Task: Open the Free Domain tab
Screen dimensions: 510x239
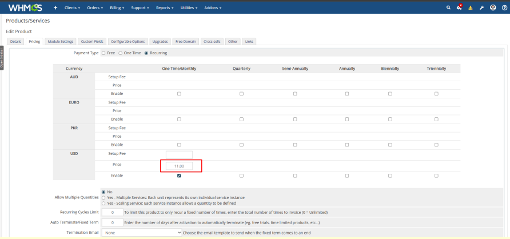Action: [186, 41]
